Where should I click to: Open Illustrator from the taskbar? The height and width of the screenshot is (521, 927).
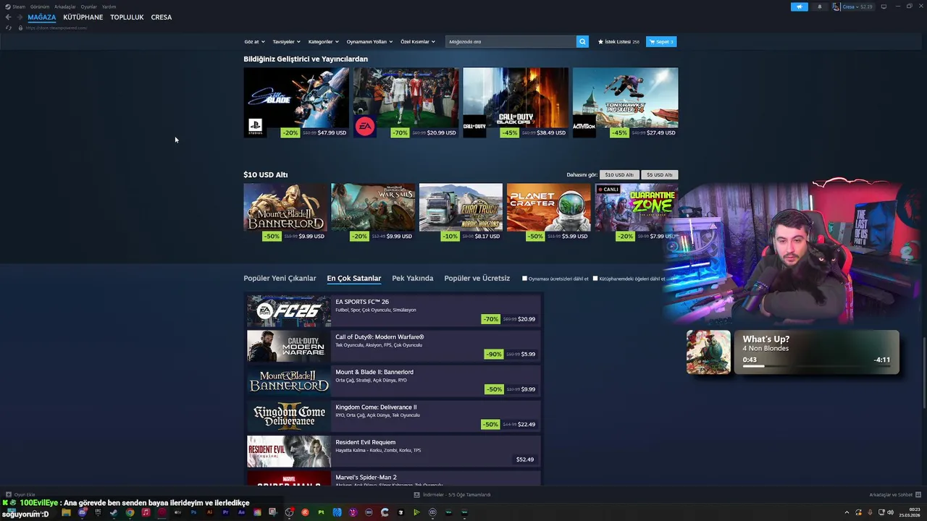[210, 512]
